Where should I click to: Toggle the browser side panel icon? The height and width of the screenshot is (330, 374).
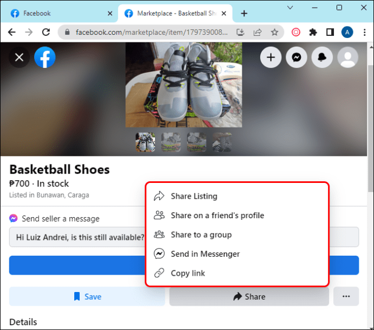(330, 32)
